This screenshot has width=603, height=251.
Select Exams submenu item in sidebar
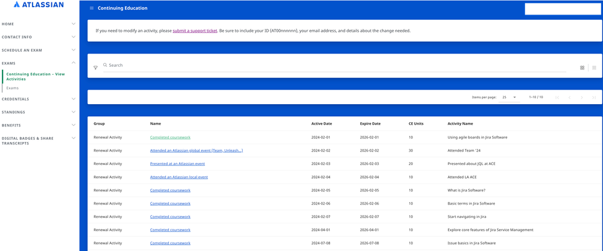pyautogui.click(x=12, y=88)
